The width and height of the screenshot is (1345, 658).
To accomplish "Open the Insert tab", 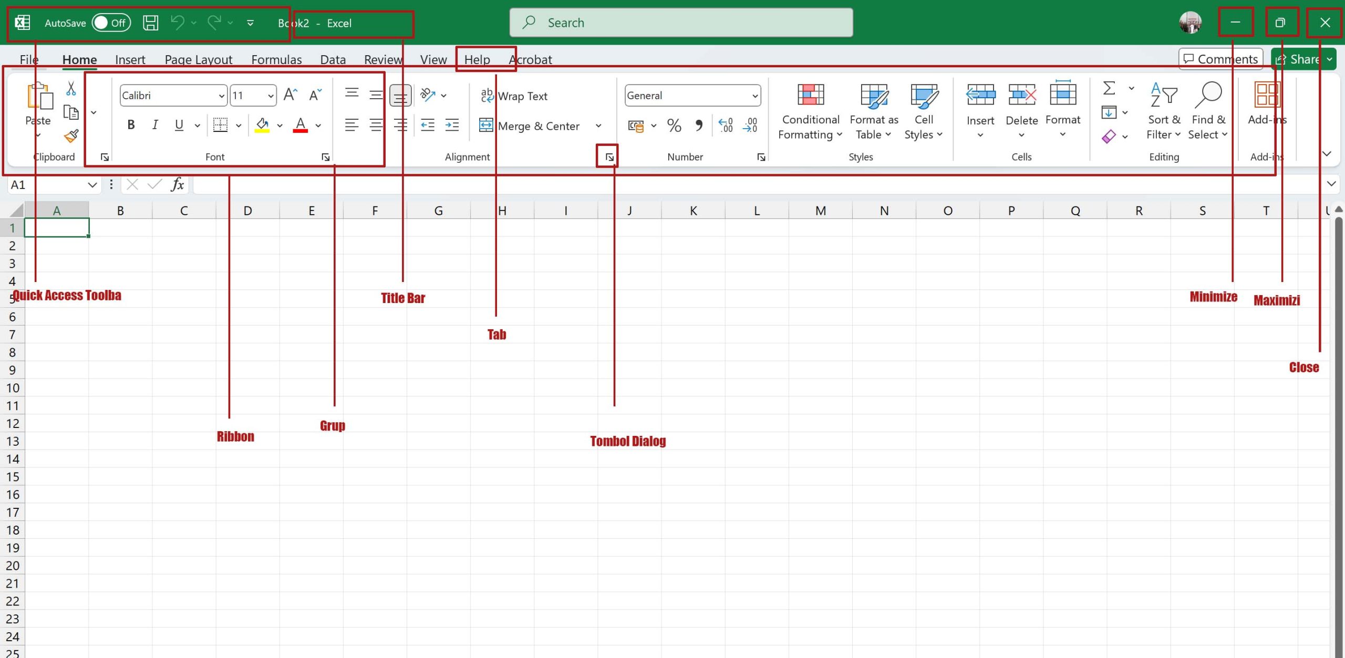I will click(x=130, y=59).
